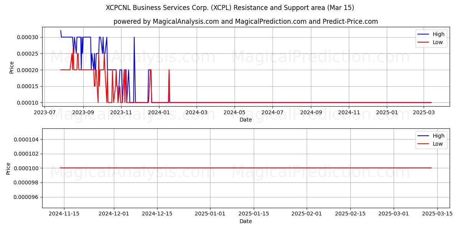Image resolution: width=460 pixels, height=230 pixels.
Task: Click the flat red Low line in bottom chart
Action: pyautogui.click(x=246, y=168)
